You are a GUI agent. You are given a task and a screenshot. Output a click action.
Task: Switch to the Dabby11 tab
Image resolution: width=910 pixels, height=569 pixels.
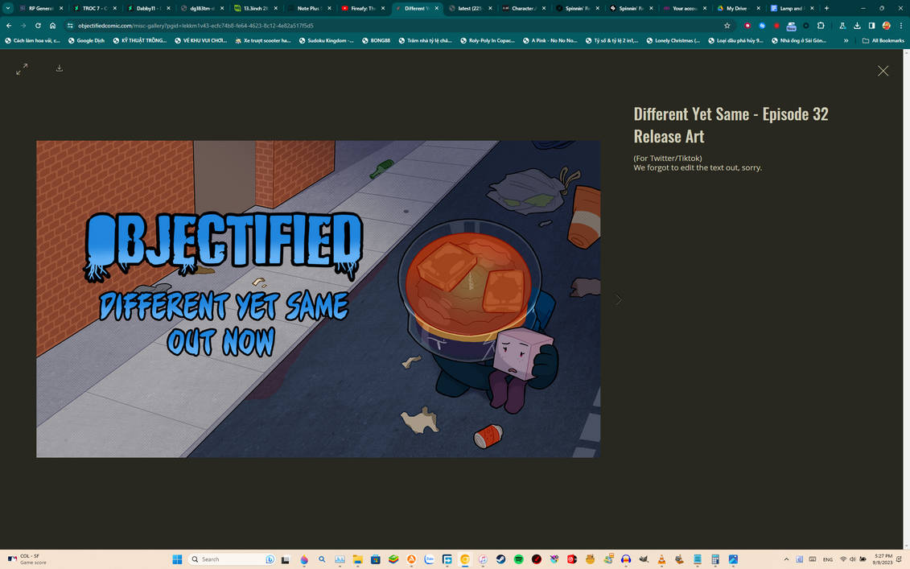[x=148, y=8]
